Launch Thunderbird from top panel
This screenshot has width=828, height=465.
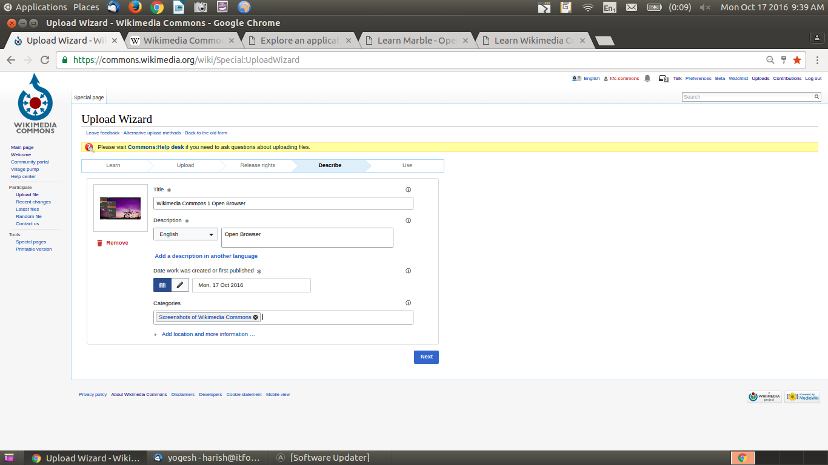[x=113, y=7]
